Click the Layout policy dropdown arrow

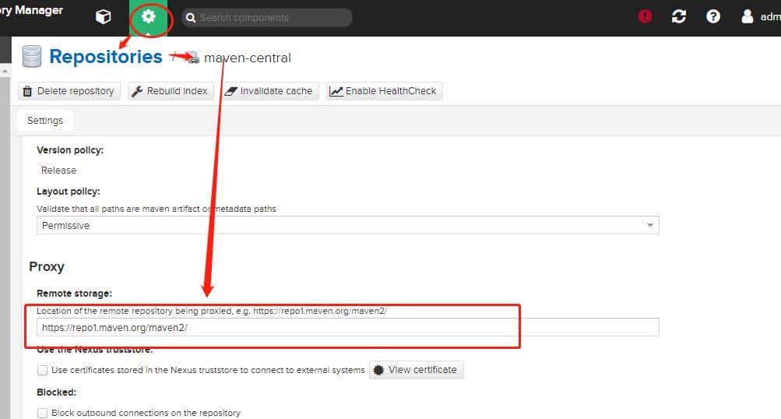pos(649,225)
